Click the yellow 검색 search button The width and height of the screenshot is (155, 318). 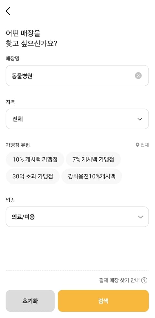coord(103,301)
